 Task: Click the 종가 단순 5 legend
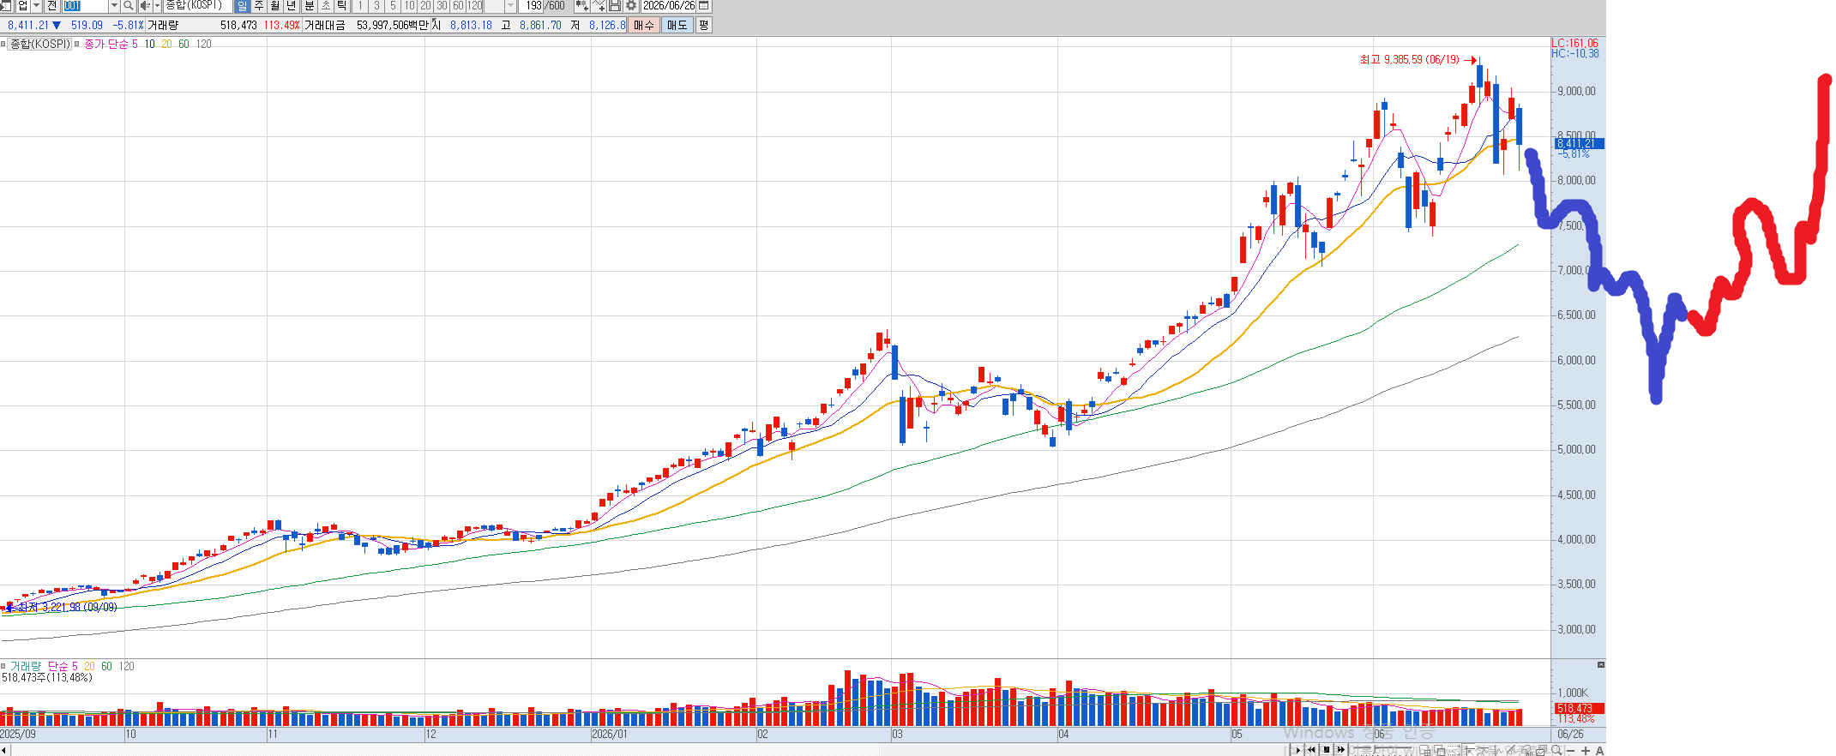(x=111, y=44)
